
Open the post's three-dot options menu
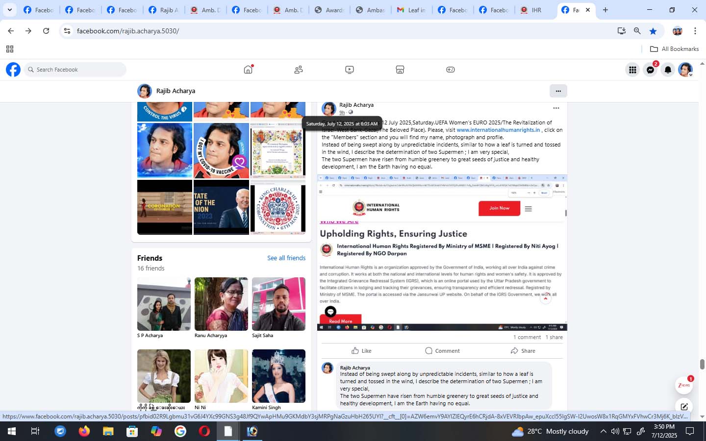coord(556,108)
